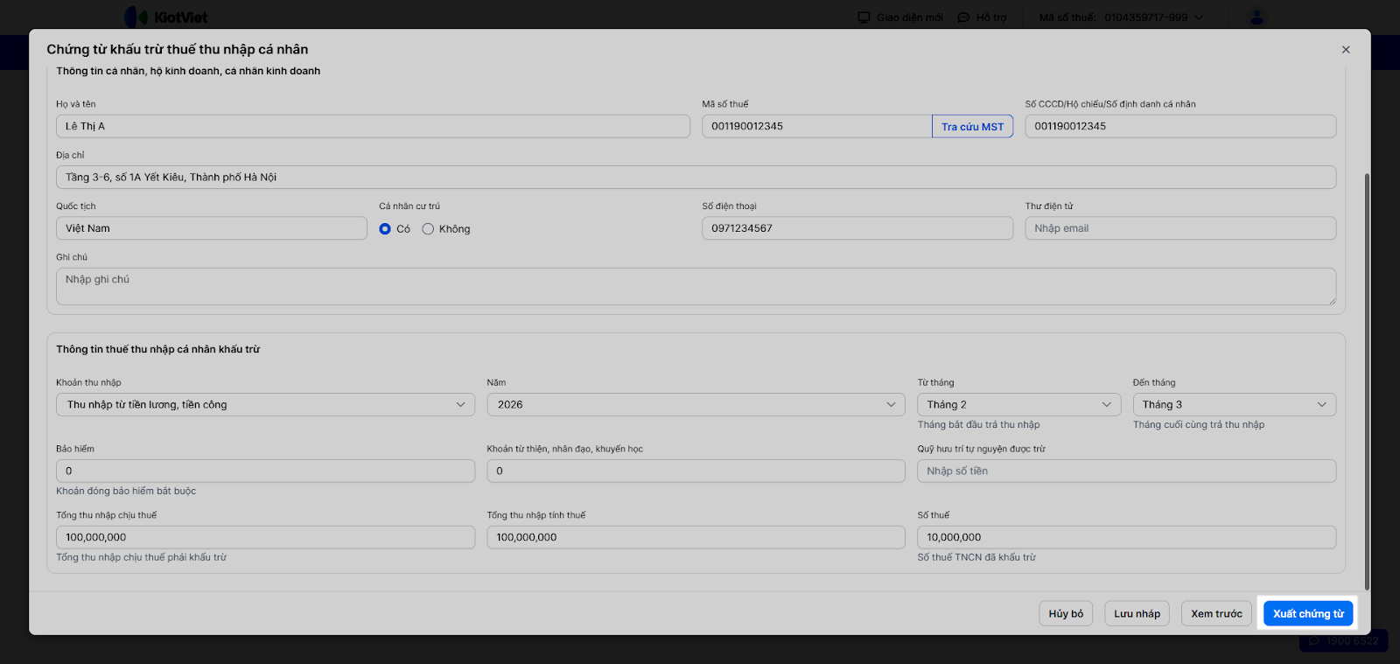Click the Xuất chứng từ button
Viewport: 1400px width, 664px height.
click(1308, 614)
